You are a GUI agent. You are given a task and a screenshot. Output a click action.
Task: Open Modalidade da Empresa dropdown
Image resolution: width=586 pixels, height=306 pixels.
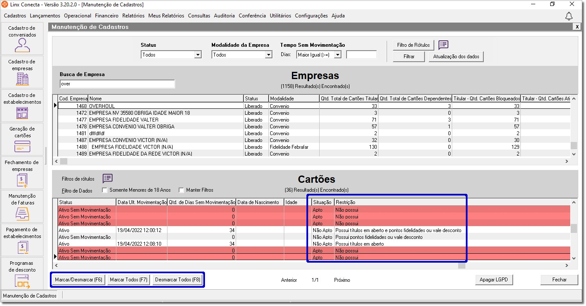[x=268, y=55]
